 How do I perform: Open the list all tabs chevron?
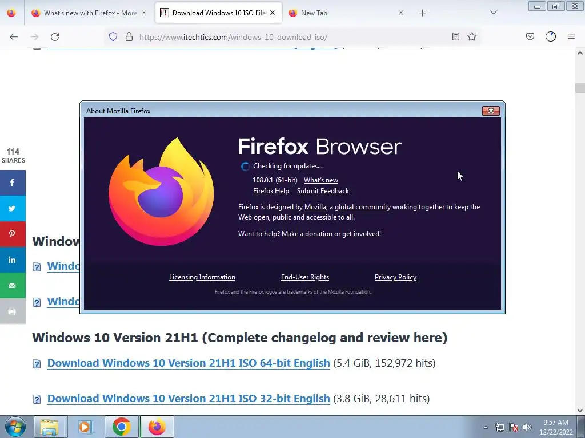pos(494,13)
